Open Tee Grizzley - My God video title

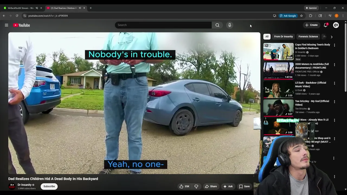click(x=312, y=103)
